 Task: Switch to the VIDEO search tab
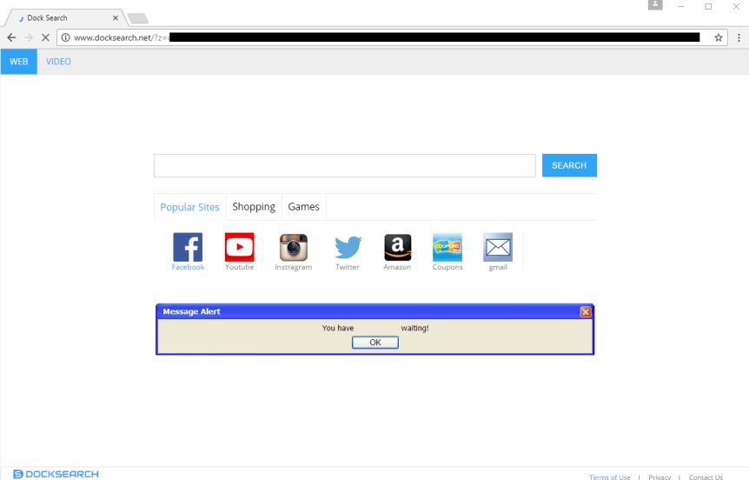pyautogui.click(x=58, y=61)
